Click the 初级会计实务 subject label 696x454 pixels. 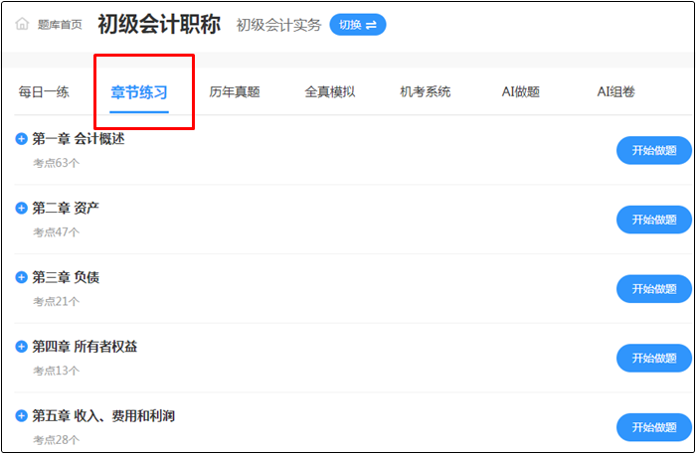pyautogui.click(x=278, y=25)
